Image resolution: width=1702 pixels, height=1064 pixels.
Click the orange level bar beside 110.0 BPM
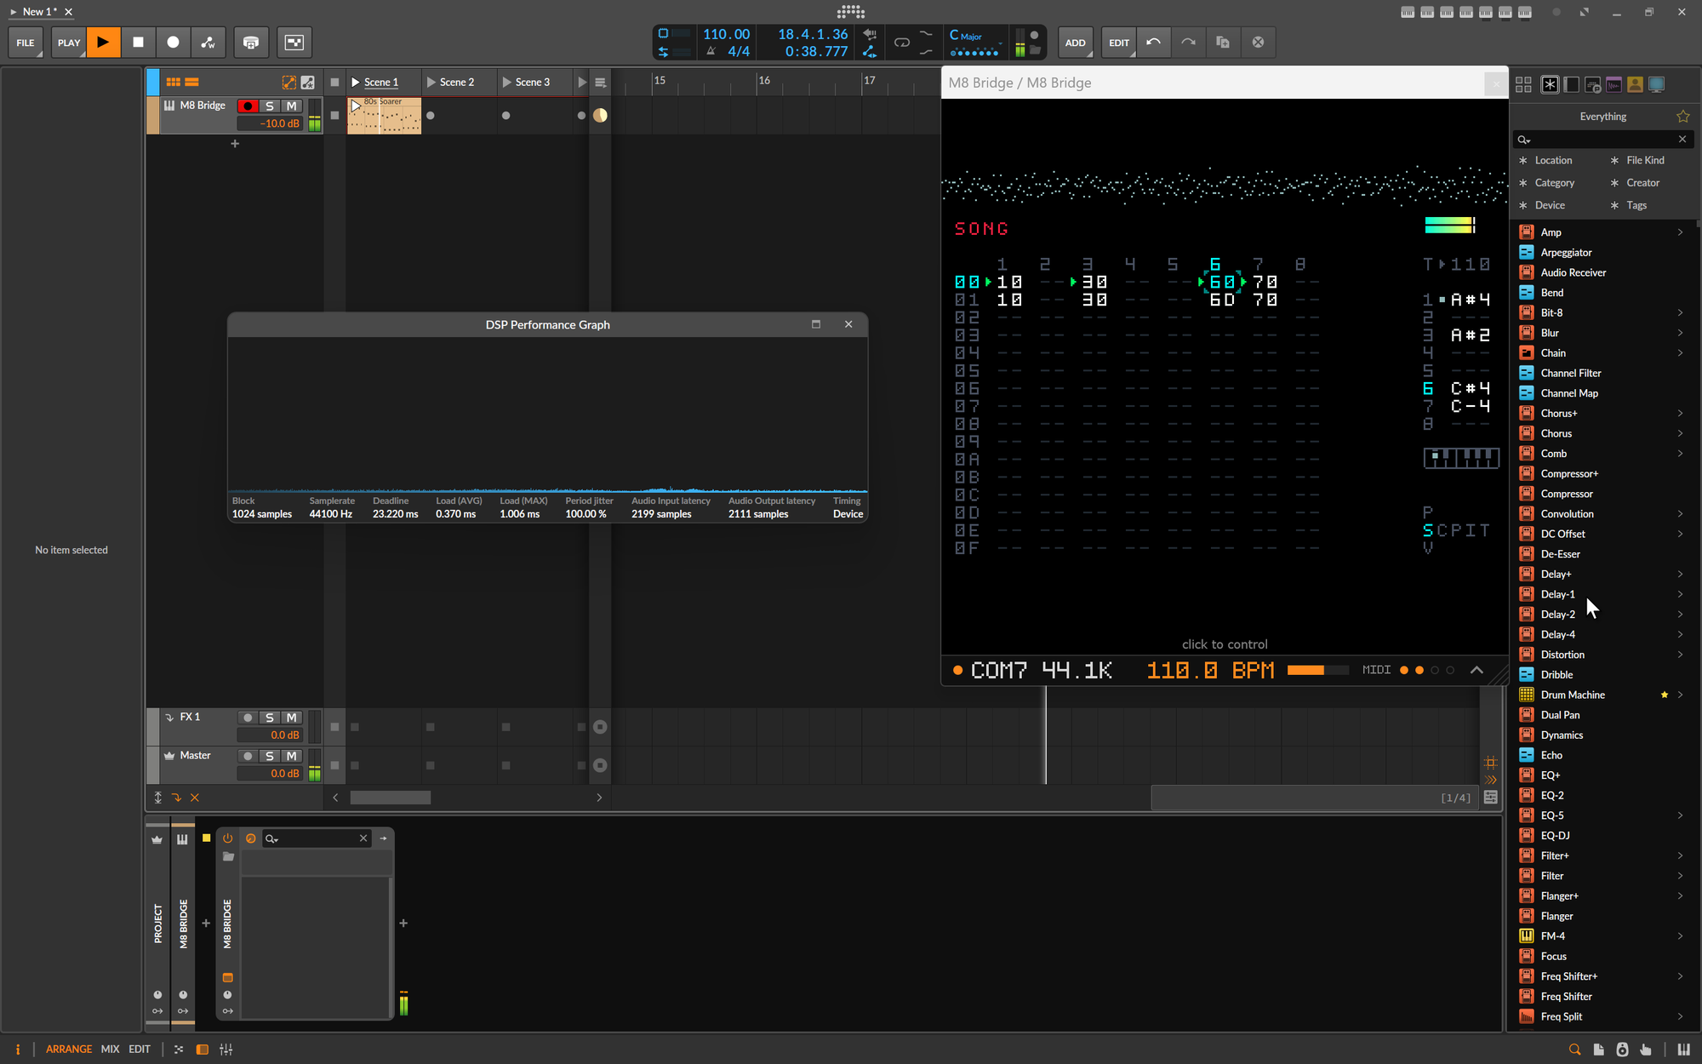(x=1317, y=670)
